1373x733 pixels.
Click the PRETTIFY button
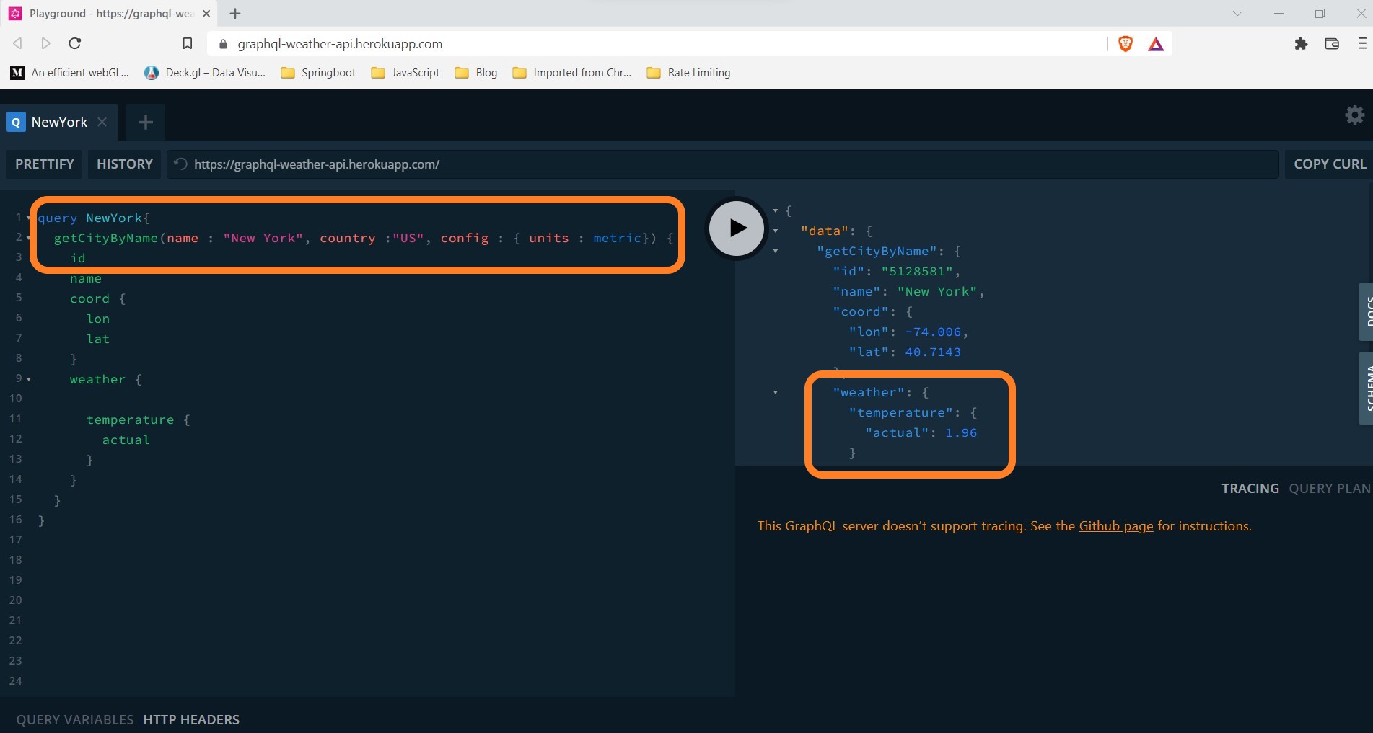point(45,164)
